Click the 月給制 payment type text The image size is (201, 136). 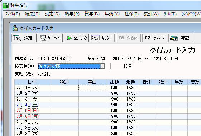44,74
